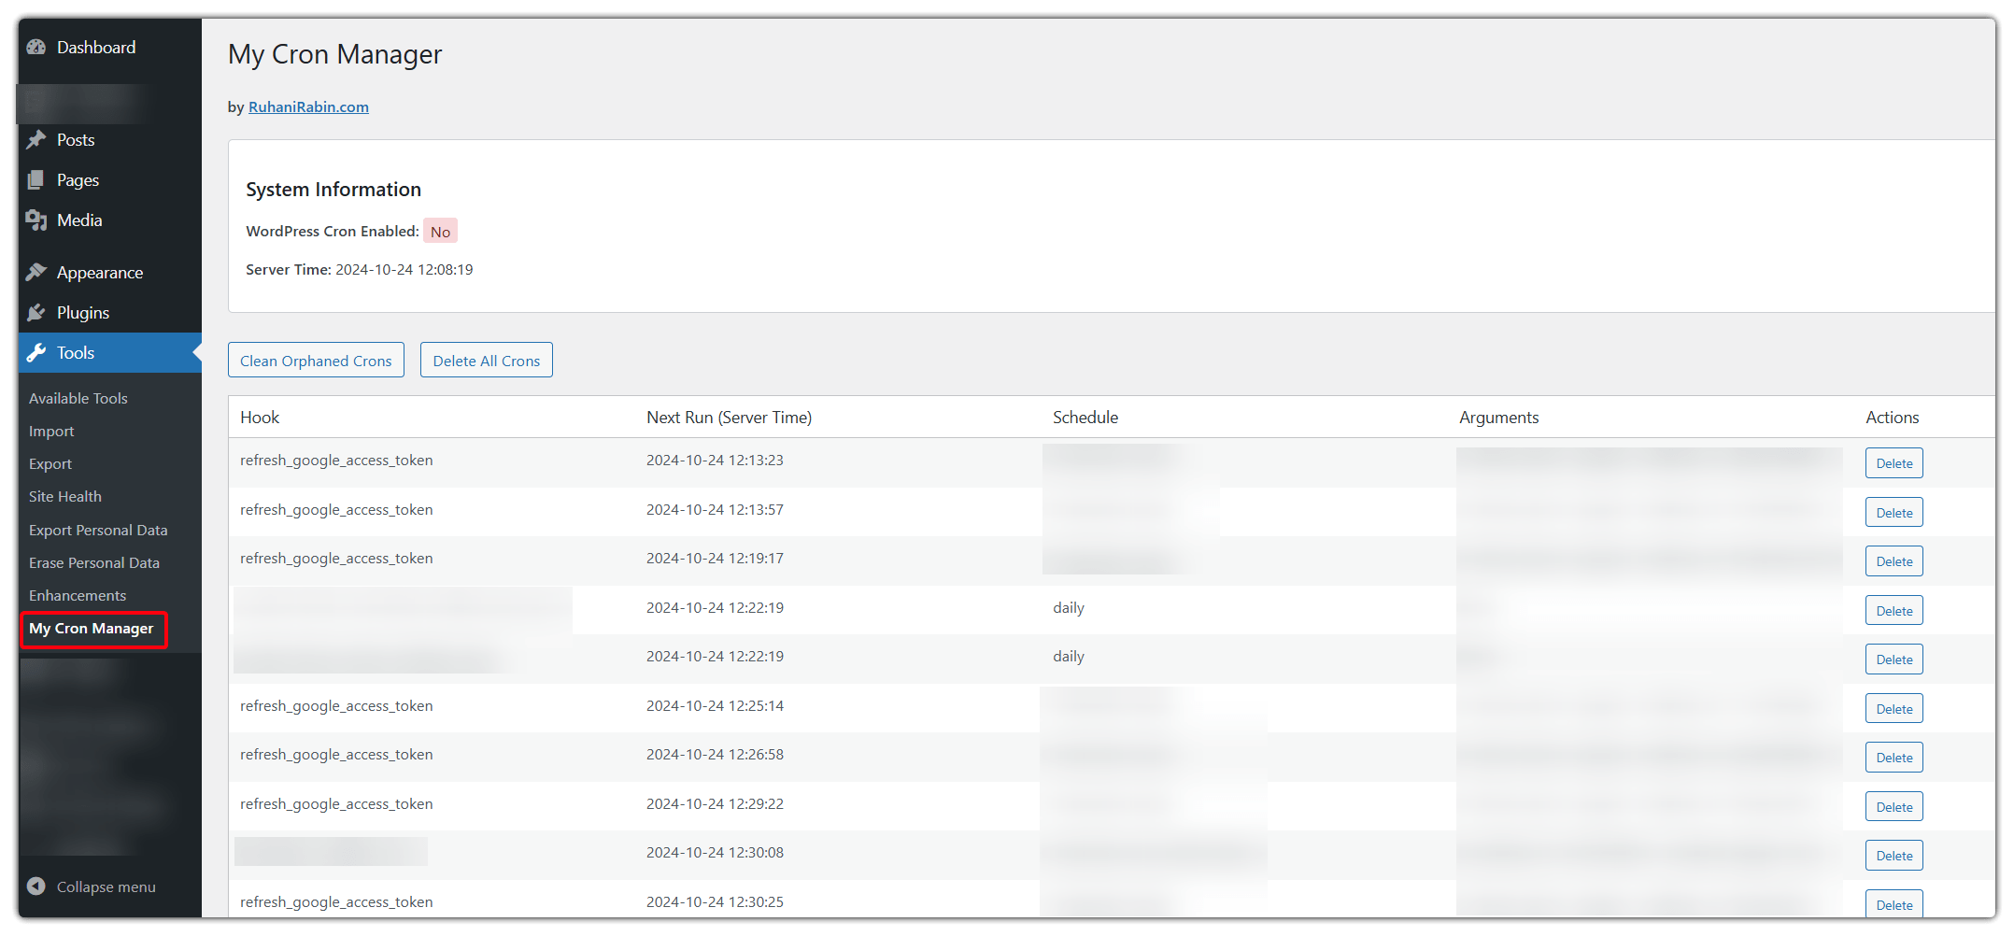Open My Cron Manager submenu item
The image size is (2014, 936).
pos(91,629)
